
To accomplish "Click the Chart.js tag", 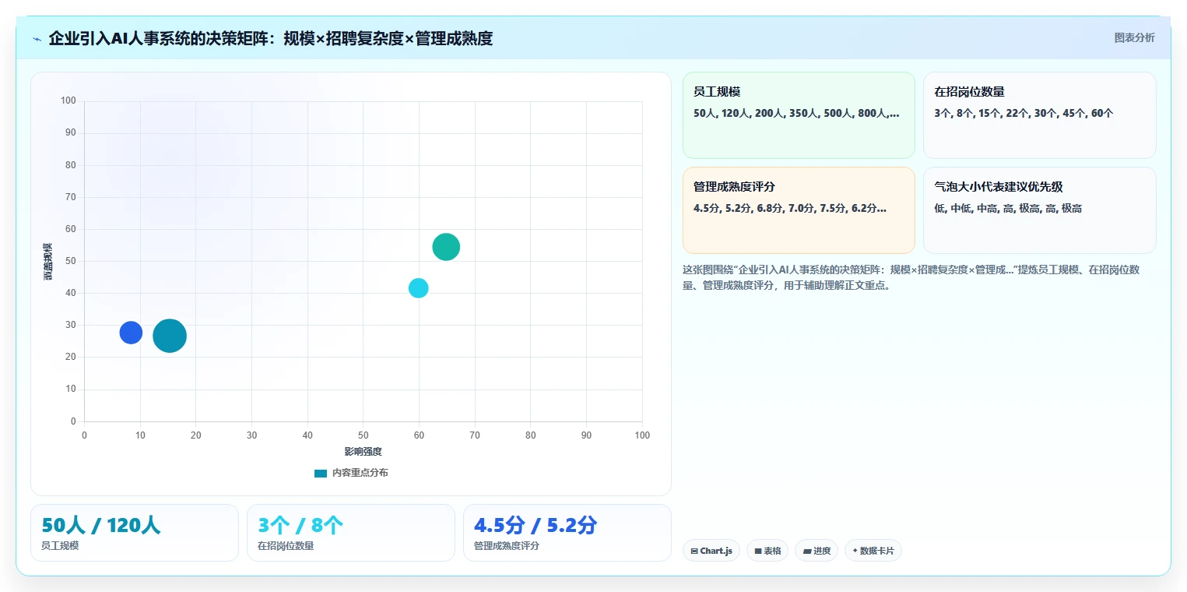I will tap(711, 551).
